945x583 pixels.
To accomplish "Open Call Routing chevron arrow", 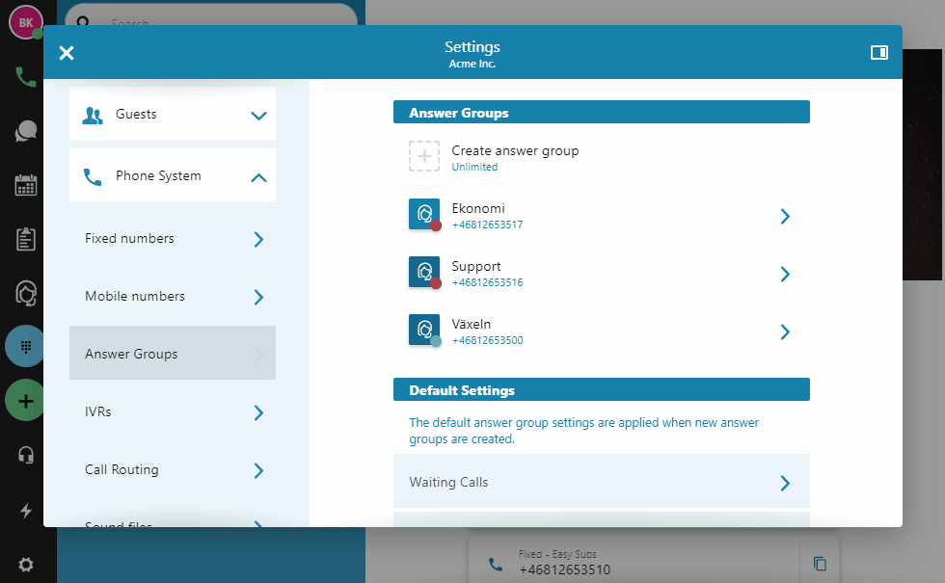I will 258,470.
